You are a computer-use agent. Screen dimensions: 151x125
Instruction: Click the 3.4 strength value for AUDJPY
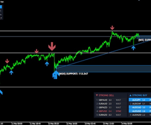(x=144, y=100)
